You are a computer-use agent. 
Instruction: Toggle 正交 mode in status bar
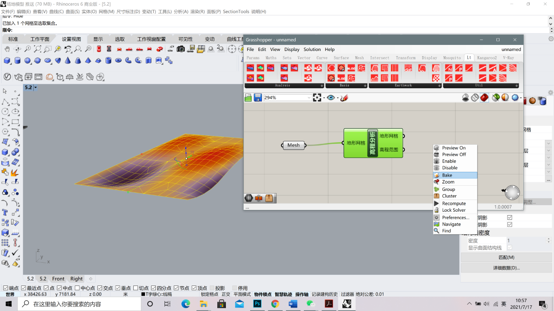point(226,294)
